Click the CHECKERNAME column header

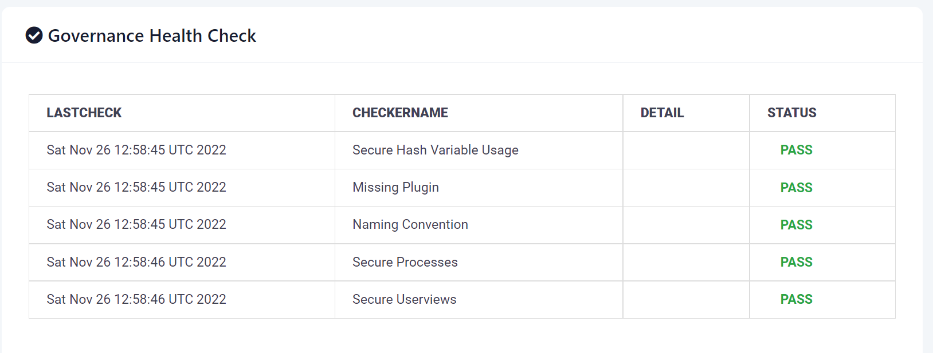pos(400,113)
